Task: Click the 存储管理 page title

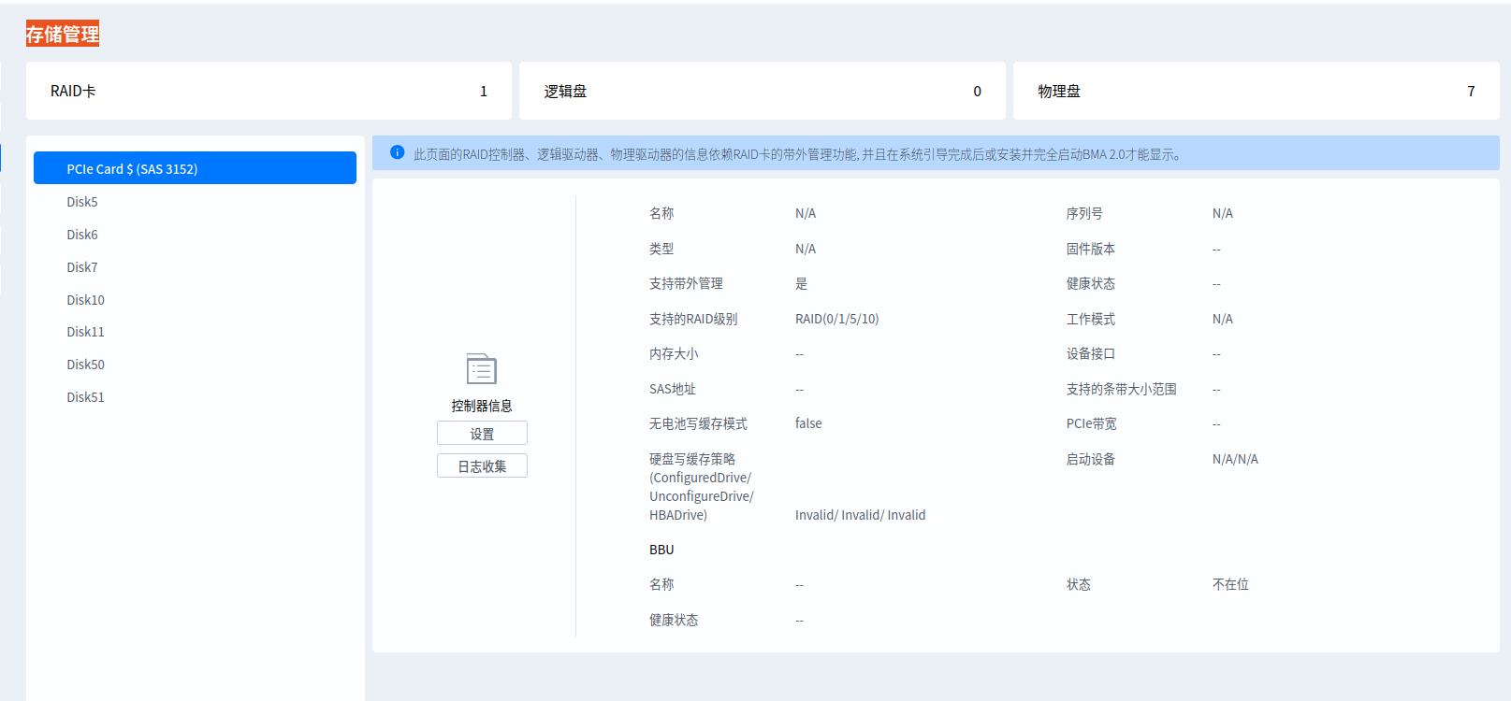Action: click(x=63, y=35)
